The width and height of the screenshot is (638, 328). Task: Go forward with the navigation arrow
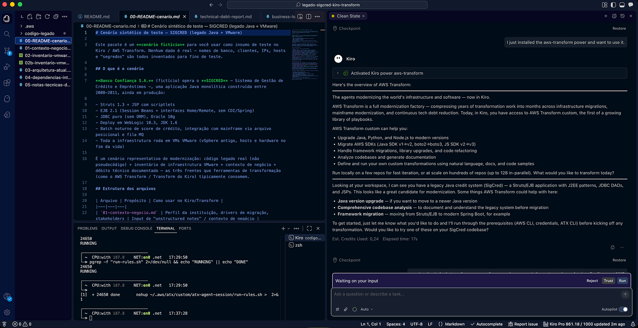[221, 5]
